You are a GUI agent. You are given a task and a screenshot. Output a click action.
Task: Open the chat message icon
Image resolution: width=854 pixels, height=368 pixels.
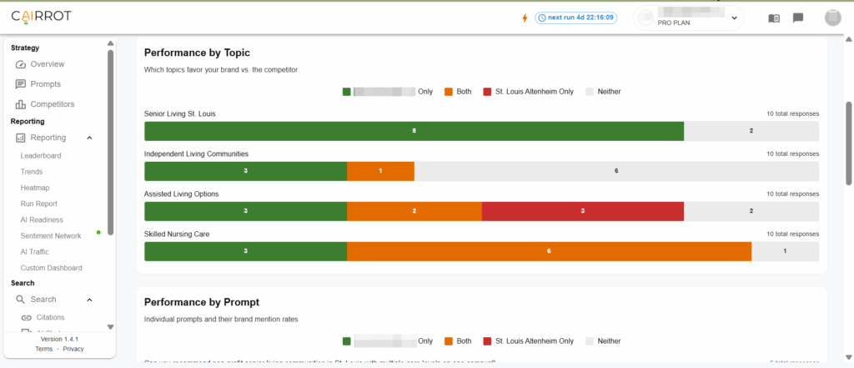click(798, 18)
